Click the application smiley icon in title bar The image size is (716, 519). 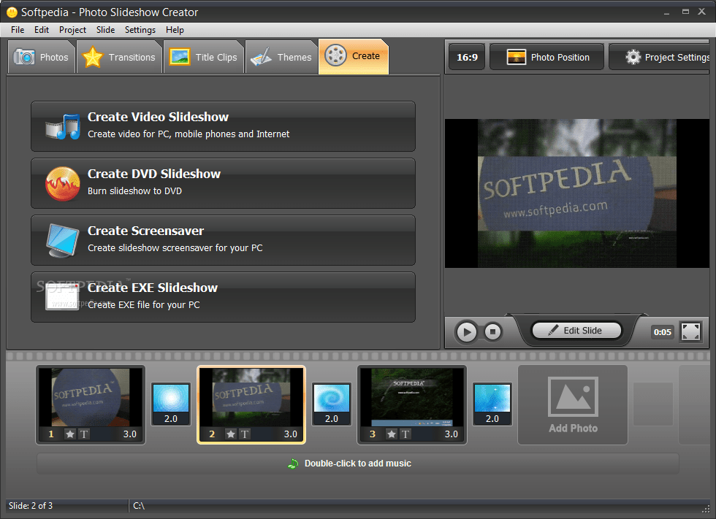[12, 12]
